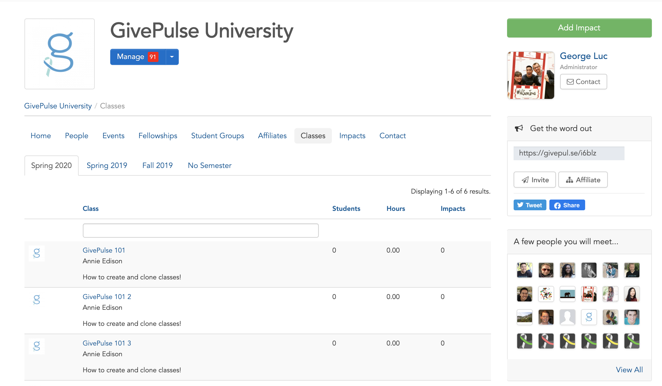662x386 pixels.
Task: Sort table by Students column
Action: [346, 209]
